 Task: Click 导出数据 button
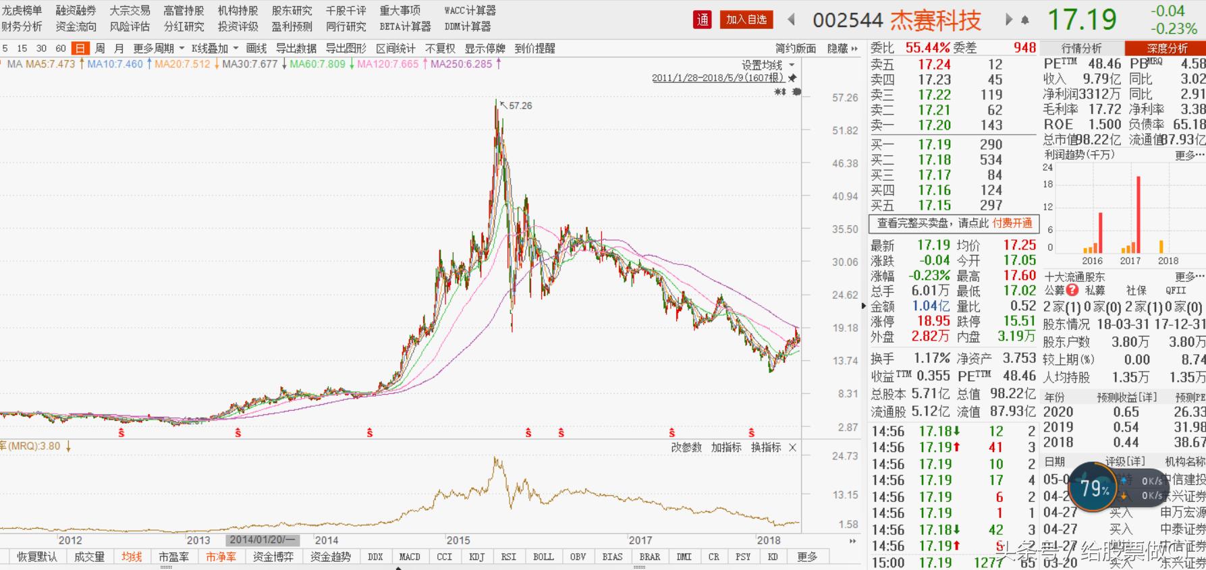pyautogui.click(x=296, y=49)
